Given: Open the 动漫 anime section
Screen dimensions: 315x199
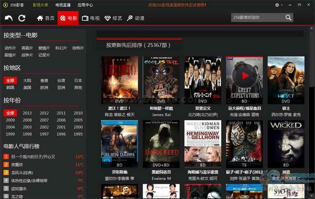Looking at the screenshot, I should (135, 18).
